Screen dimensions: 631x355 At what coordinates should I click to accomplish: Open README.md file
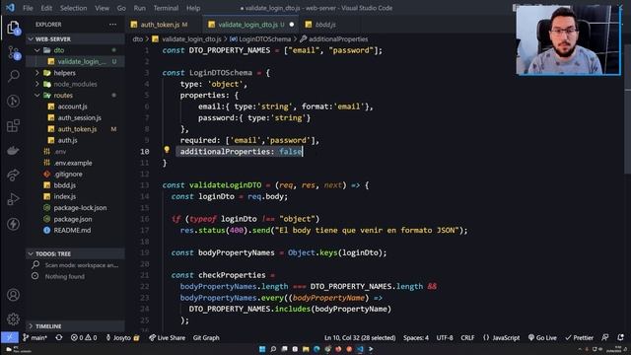[75, 230]
